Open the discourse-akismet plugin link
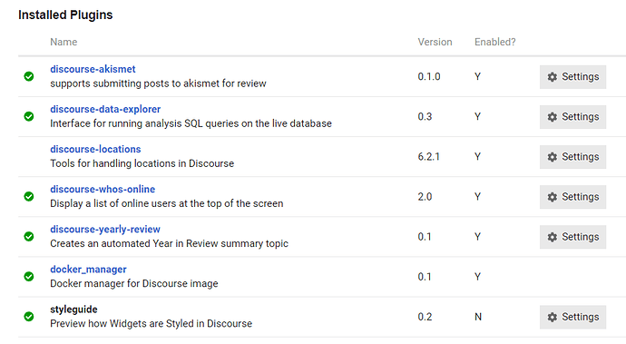 pos(93,69)
